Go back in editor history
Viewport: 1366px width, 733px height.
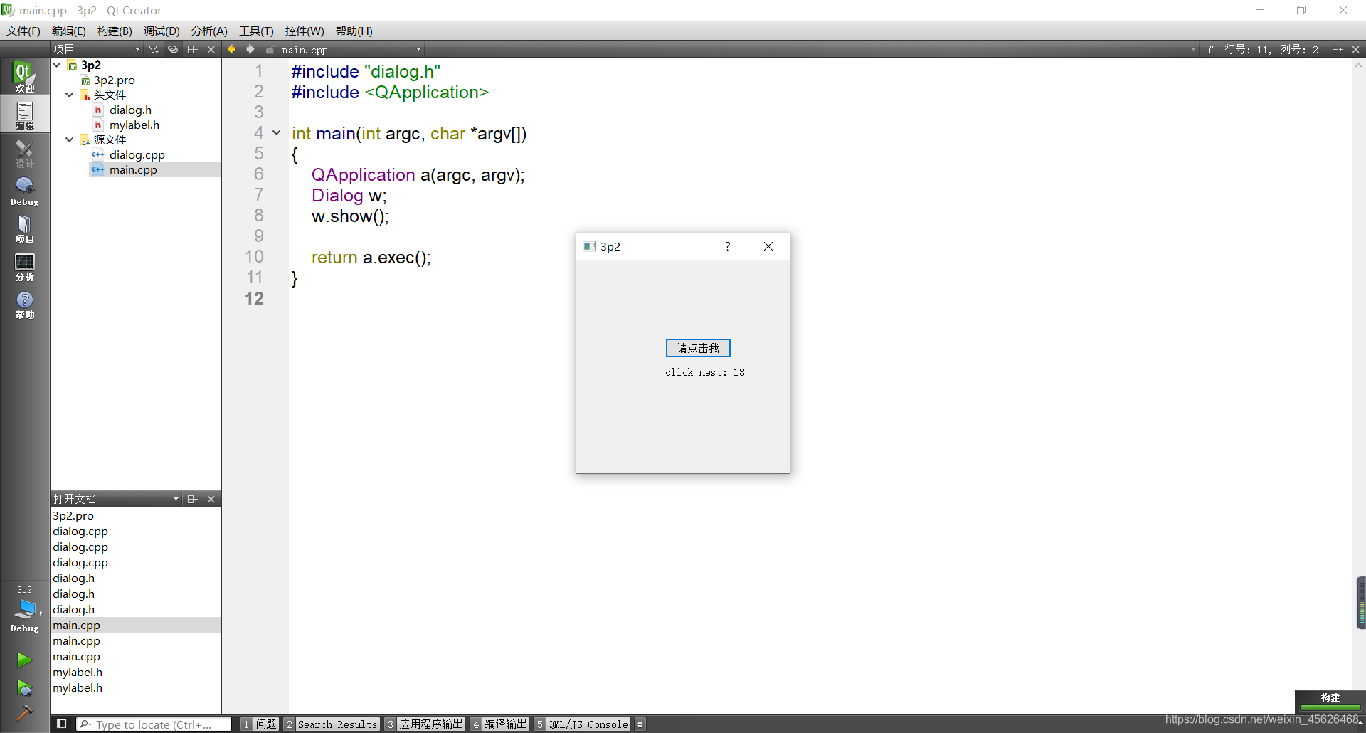pyautogui.click(x=231, y=49)
